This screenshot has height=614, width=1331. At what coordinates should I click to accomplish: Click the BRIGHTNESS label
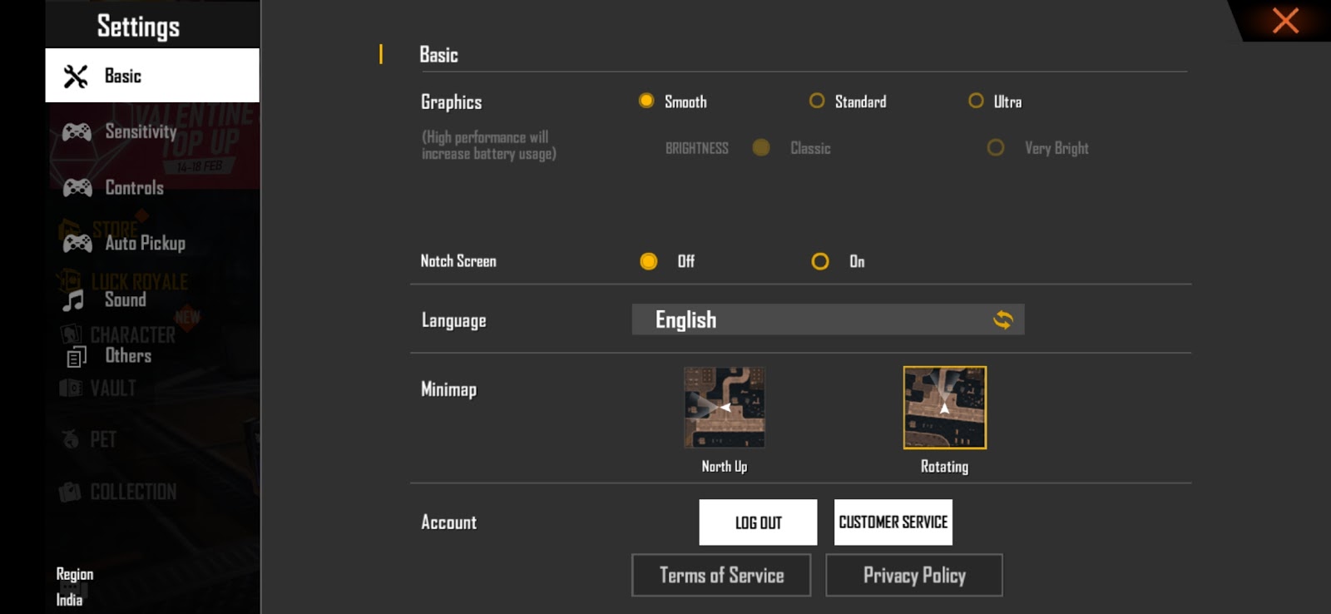pos(696,148)
